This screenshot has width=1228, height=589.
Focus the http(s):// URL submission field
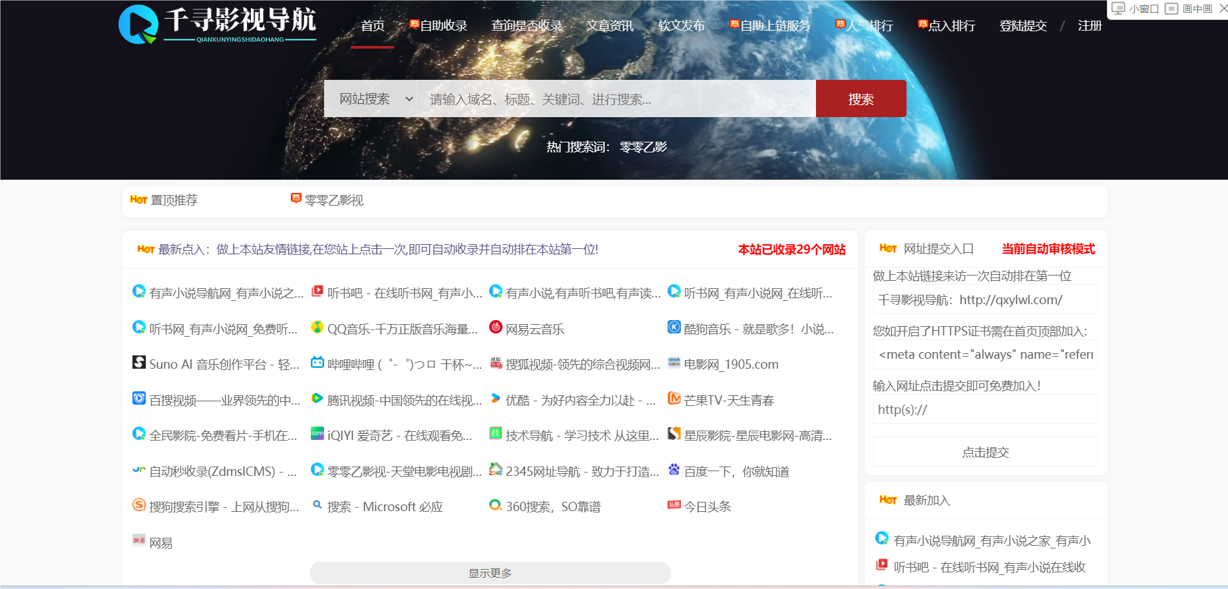pos(985,409)
